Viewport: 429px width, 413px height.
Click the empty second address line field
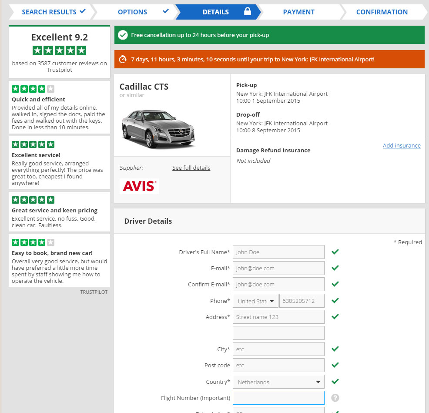pos(278,333)
